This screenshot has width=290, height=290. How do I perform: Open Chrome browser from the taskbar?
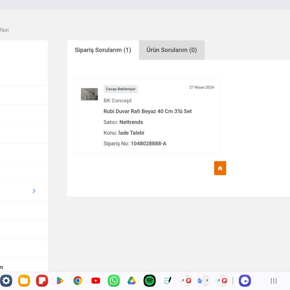[78, 281]
